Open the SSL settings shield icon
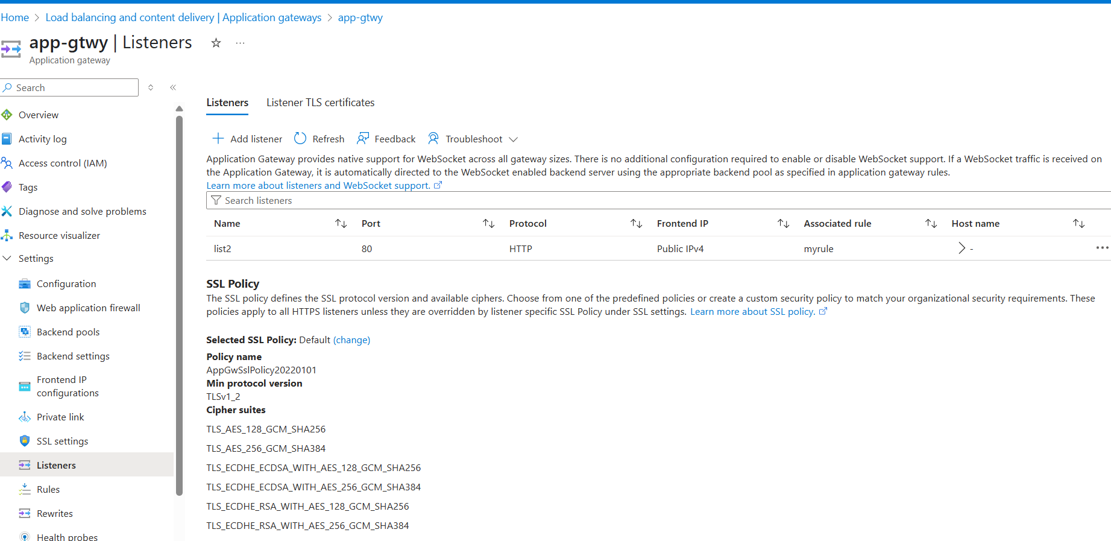The image size is (1111, 541). 25,441
